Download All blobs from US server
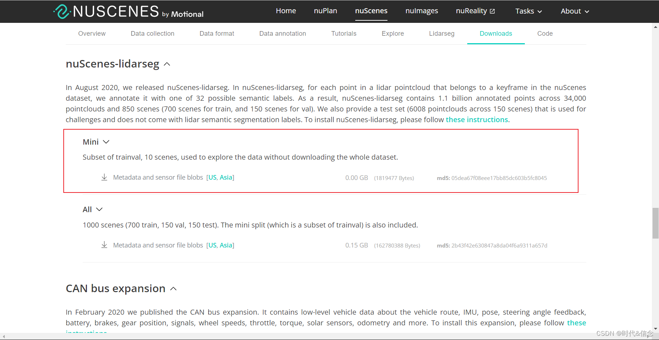659x340 pixels. (x=213, y=245)
